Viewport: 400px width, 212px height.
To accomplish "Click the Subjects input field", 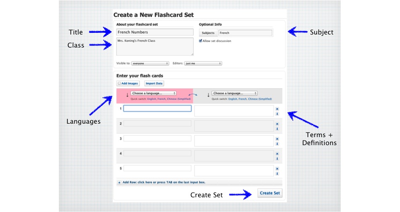I will click(x=245, y=33).
